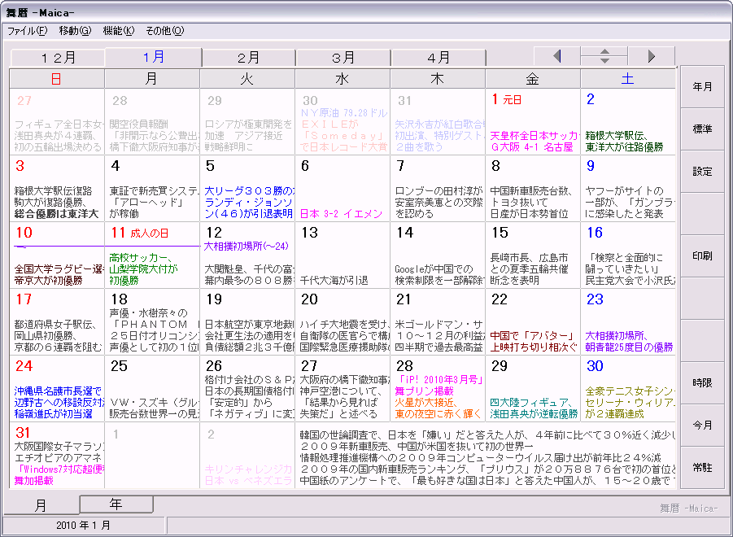Click 日本 3-2 イエメン entry
Viewport: 733px width, 537px height.
341,214
